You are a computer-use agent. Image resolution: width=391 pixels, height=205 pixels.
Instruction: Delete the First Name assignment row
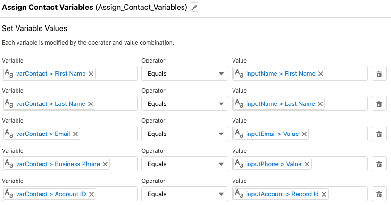coord(379,73)
